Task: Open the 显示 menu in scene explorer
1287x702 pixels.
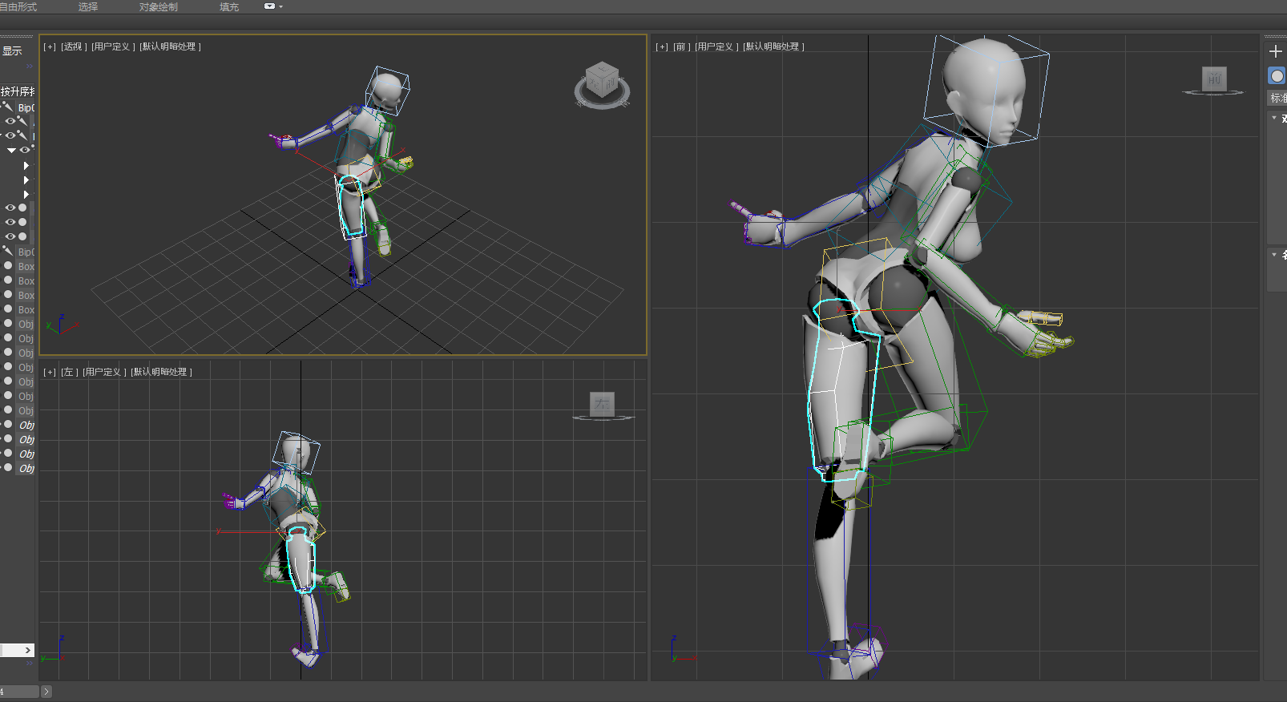Action: 12,51
